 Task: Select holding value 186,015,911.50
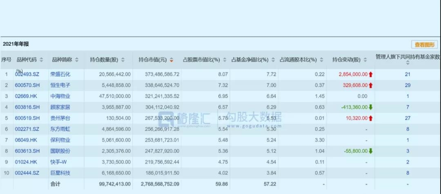[x=162, y=173]
